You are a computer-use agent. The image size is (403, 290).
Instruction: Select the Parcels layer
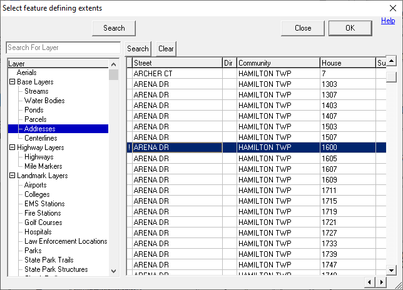click(35, 119)
